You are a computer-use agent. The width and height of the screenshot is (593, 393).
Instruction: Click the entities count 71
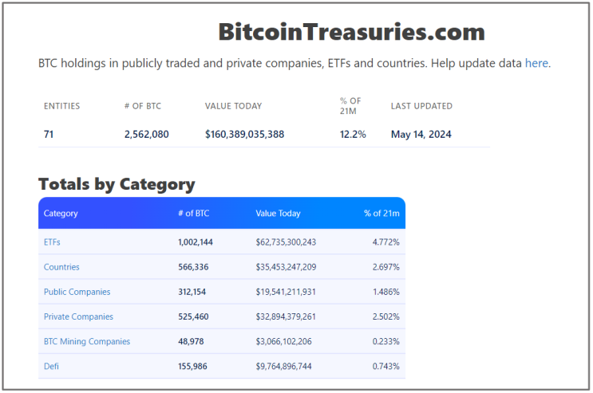coord(49,134)
